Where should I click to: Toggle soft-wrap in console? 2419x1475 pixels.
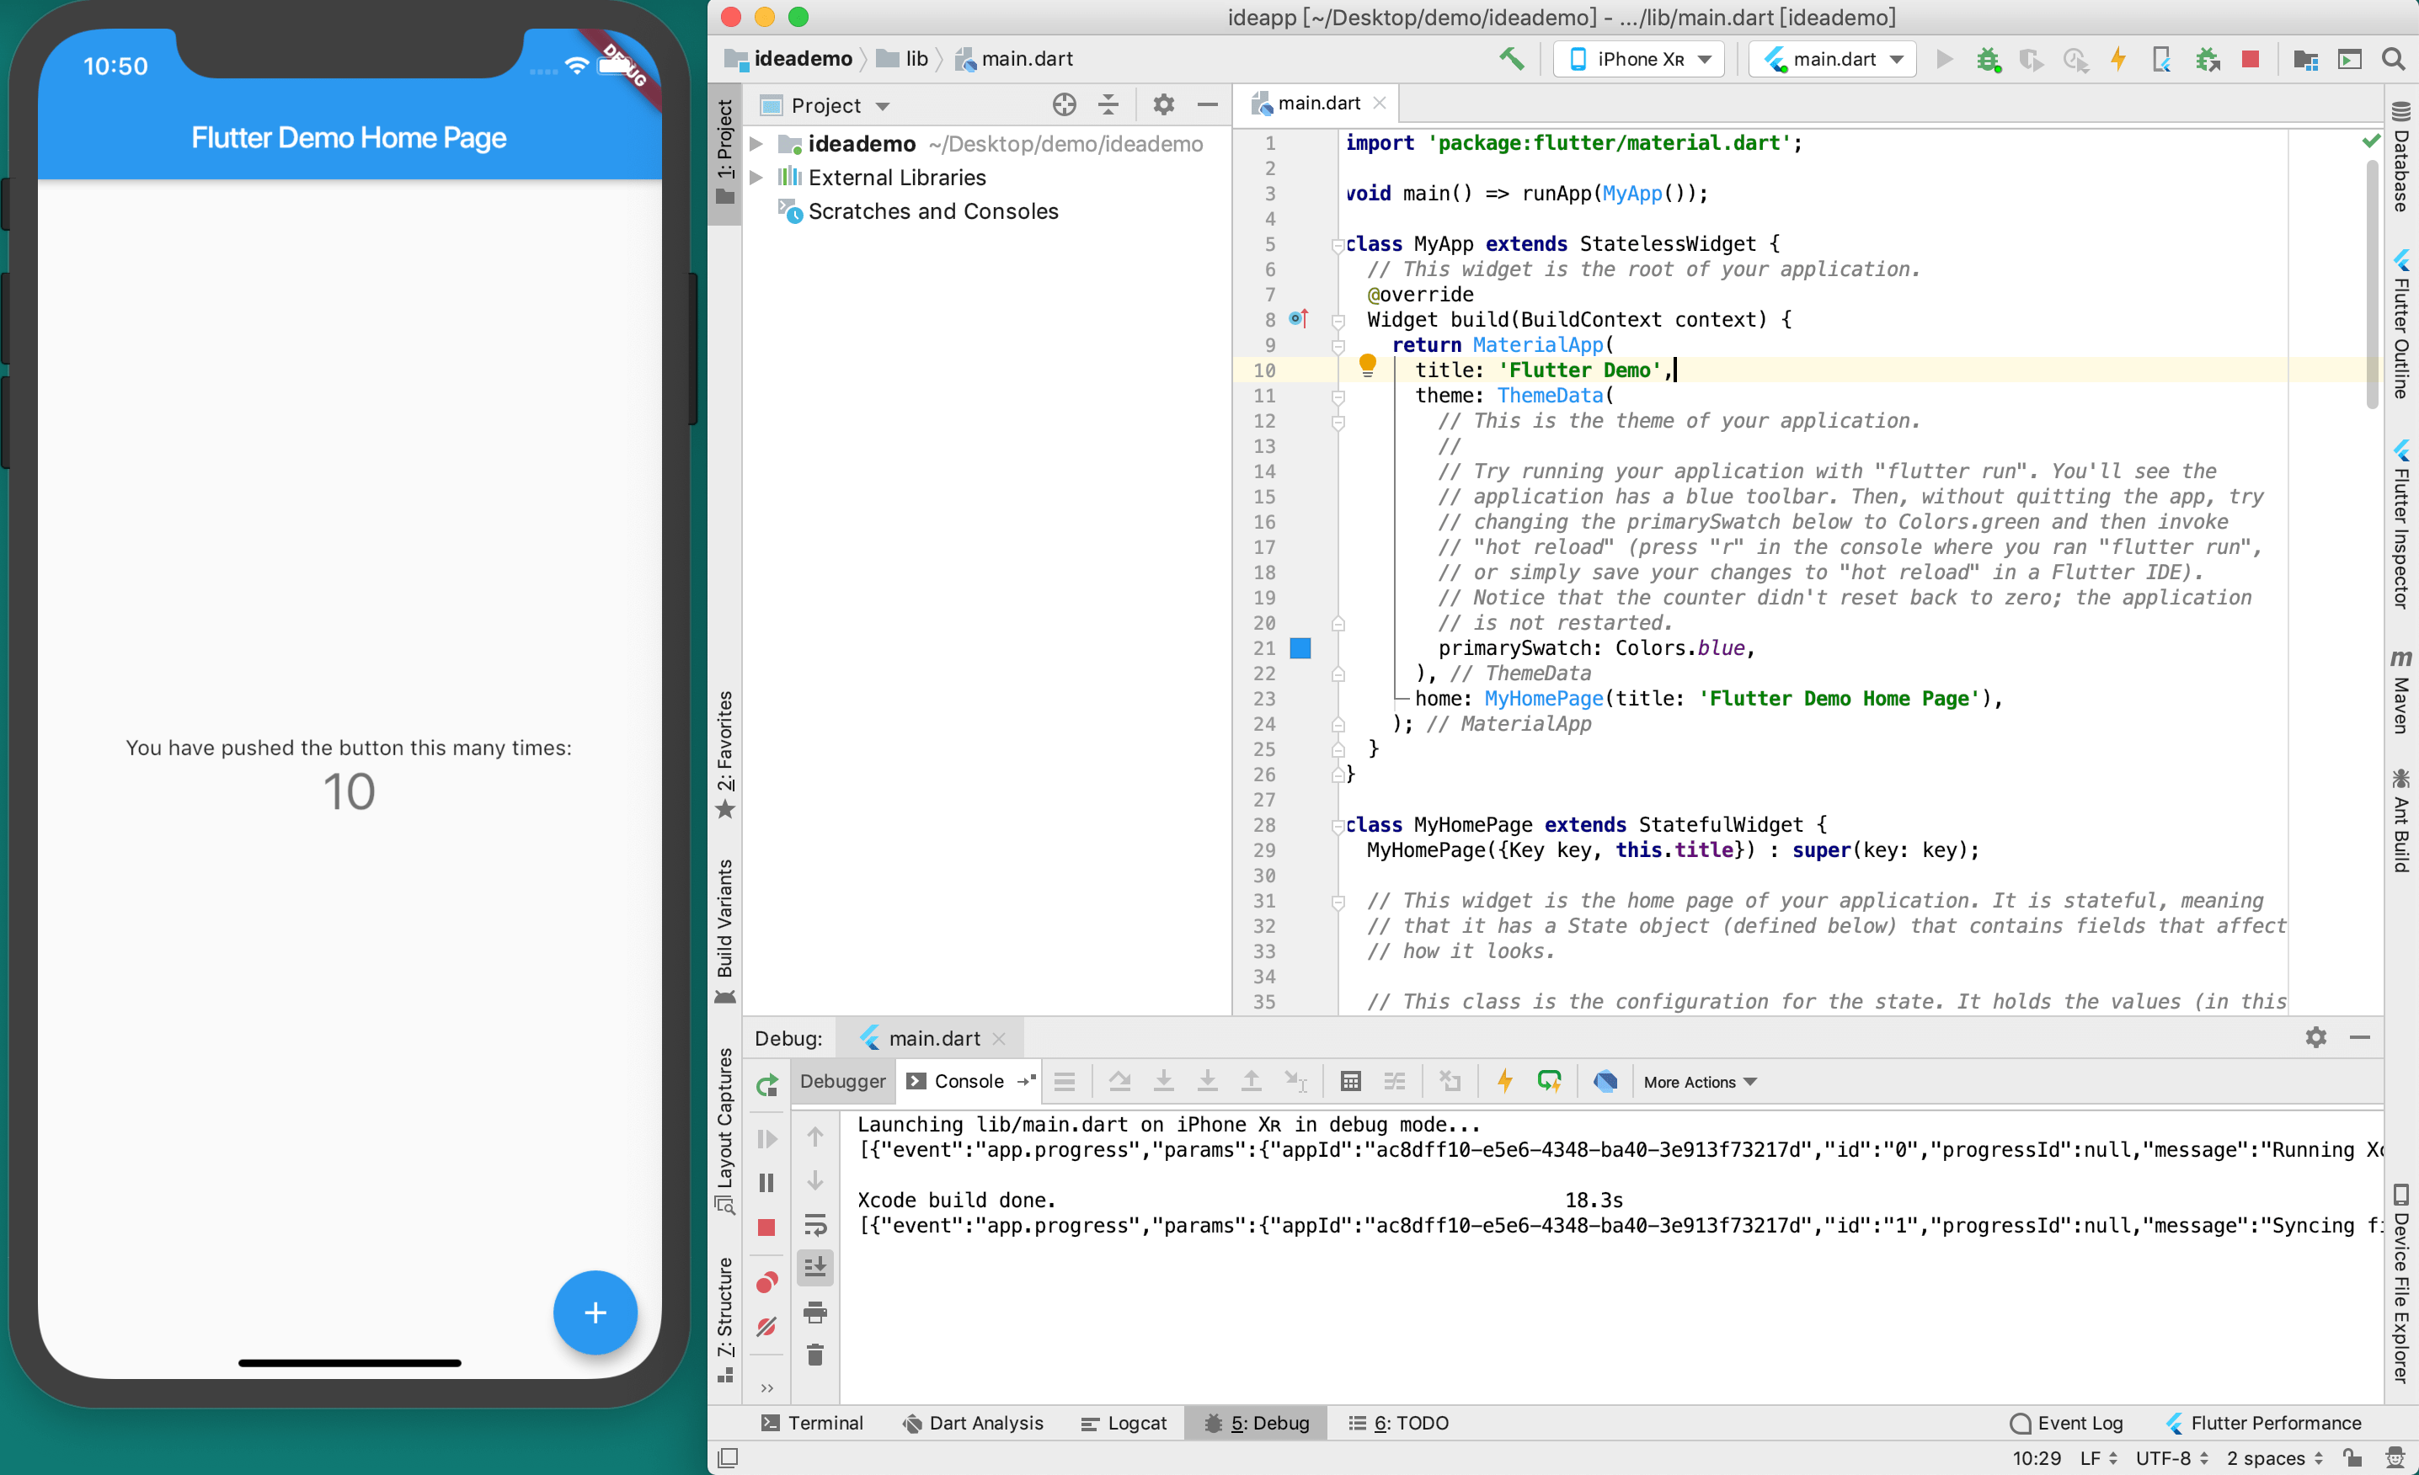click(814, 1225)
